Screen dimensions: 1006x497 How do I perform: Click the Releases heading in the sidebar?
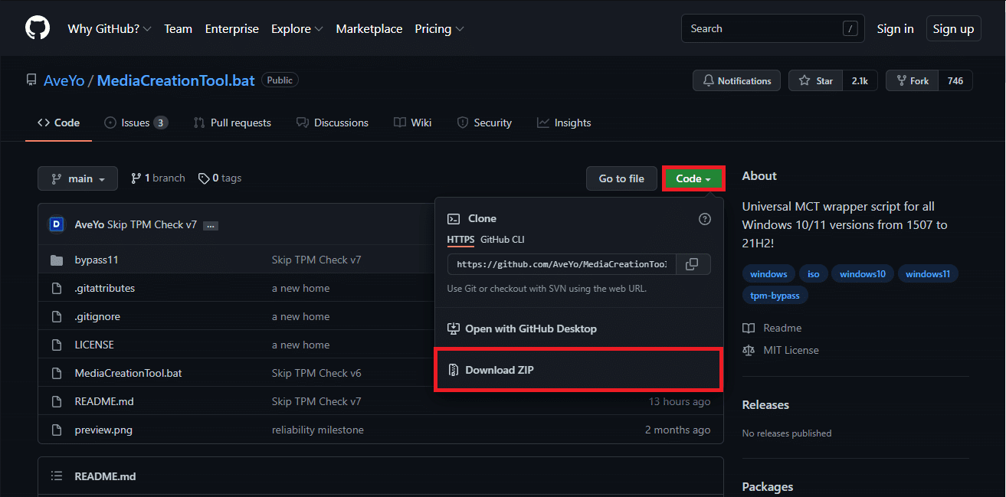(x=765, y=404)
